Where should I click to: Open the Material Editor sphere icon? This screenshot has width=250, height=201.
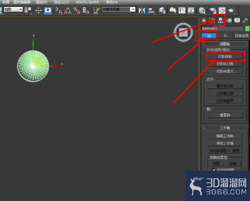point(202,11)
